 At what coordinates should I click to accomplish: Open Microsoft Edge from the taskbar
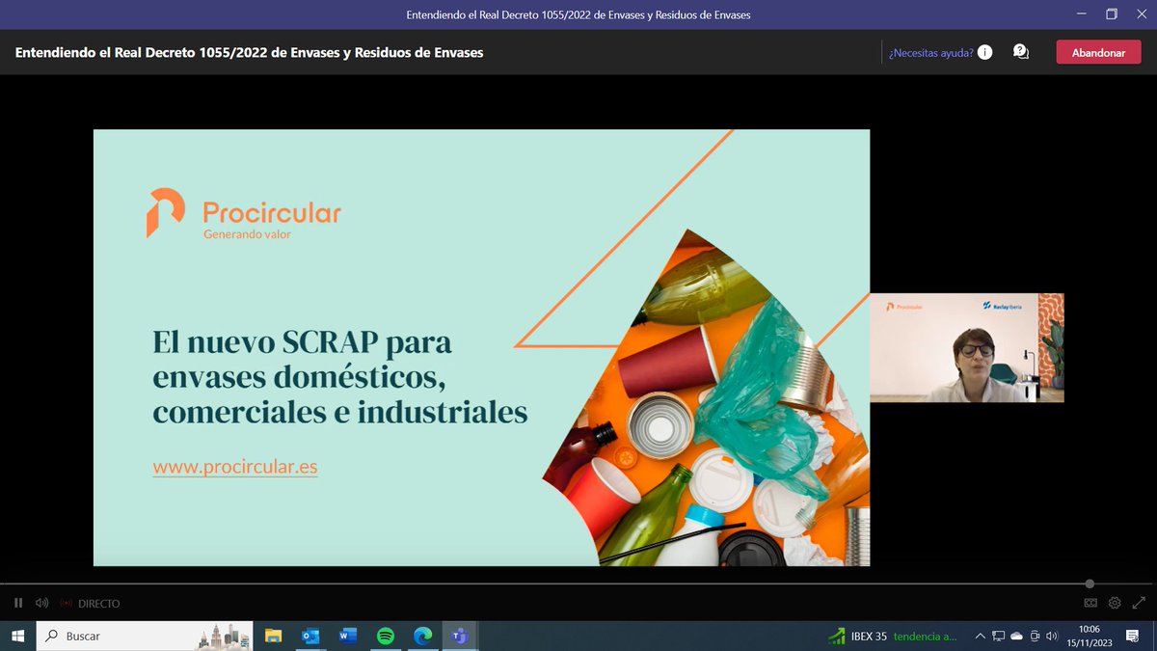[422, 636]
